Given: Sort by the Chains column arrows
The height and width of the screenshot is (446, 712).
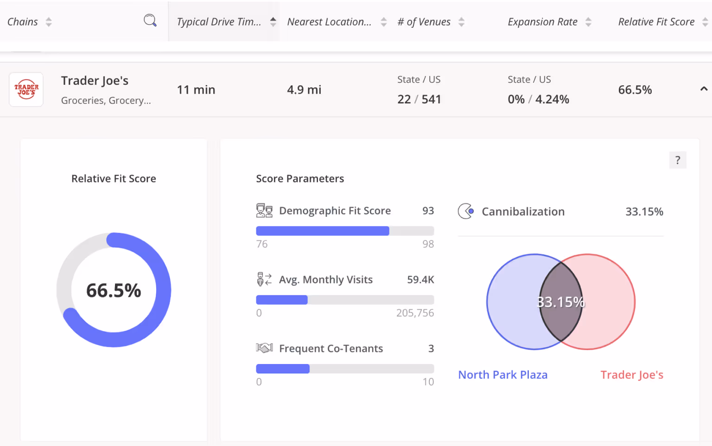Looking at the screenshot, I should point(49,22).
